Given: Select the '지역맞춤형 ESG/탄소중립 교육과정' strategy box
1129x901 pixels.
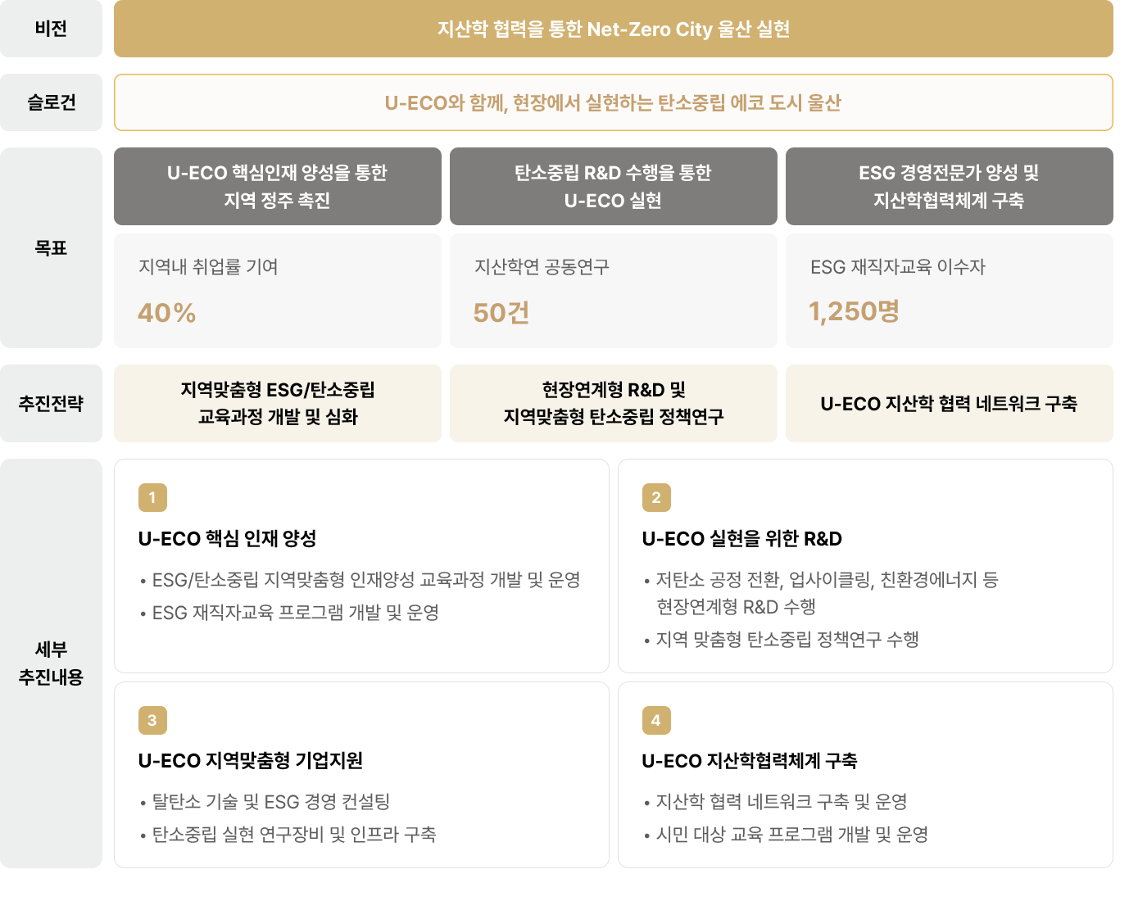Looking at the screenshot, I should click(277, 403).
